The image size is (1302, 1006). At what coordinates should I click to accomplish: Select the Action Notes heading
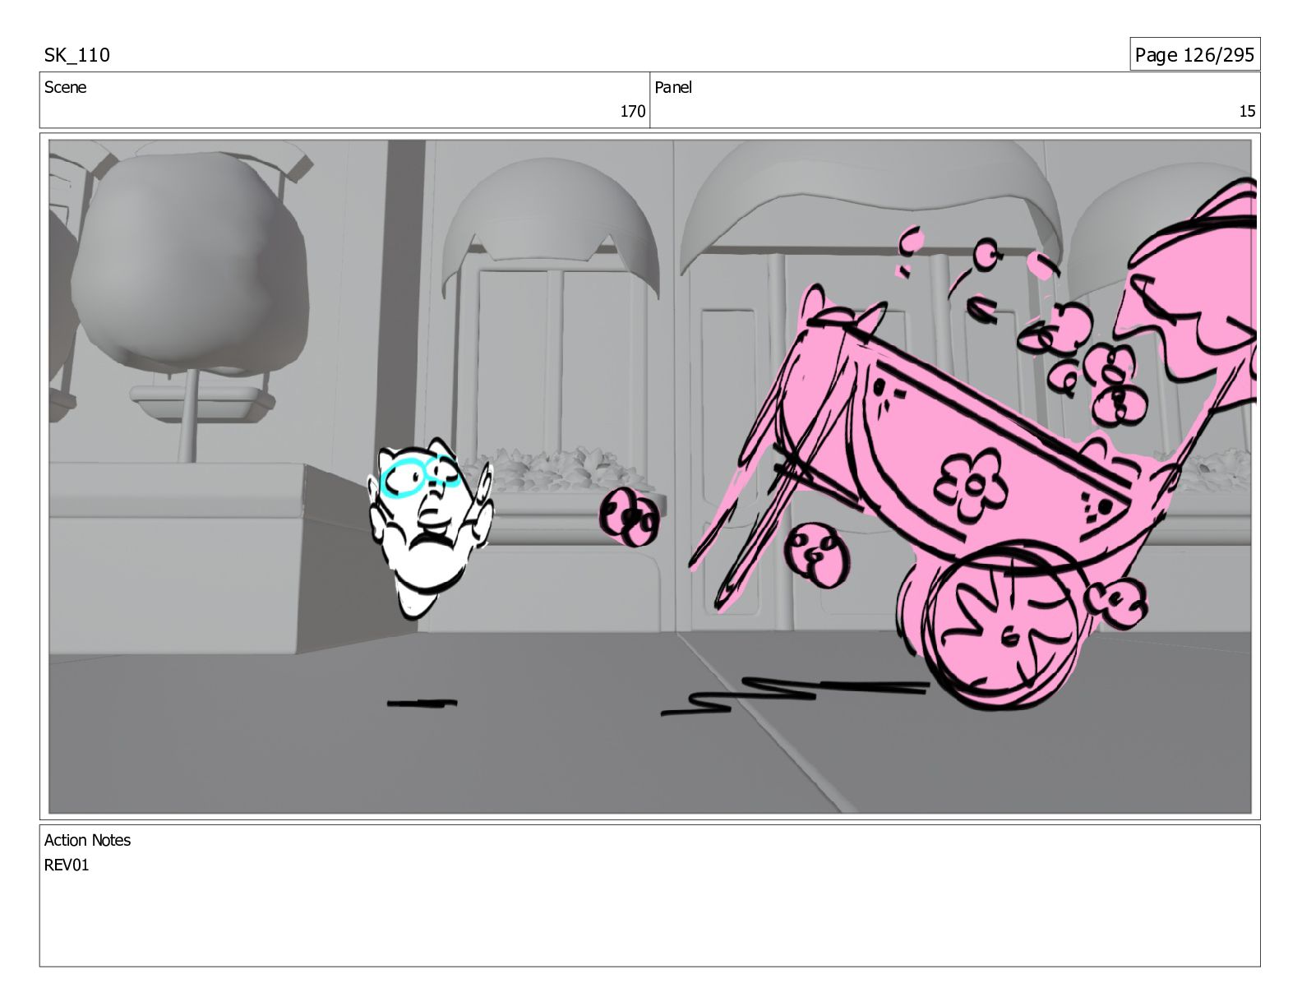click(87, 840)
